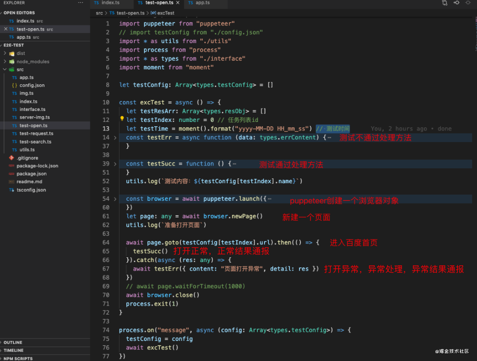Expand folded testErr function at line 14
Image resolution: width=477 pixels, height=361 pixels.
(x=115, y=138)
